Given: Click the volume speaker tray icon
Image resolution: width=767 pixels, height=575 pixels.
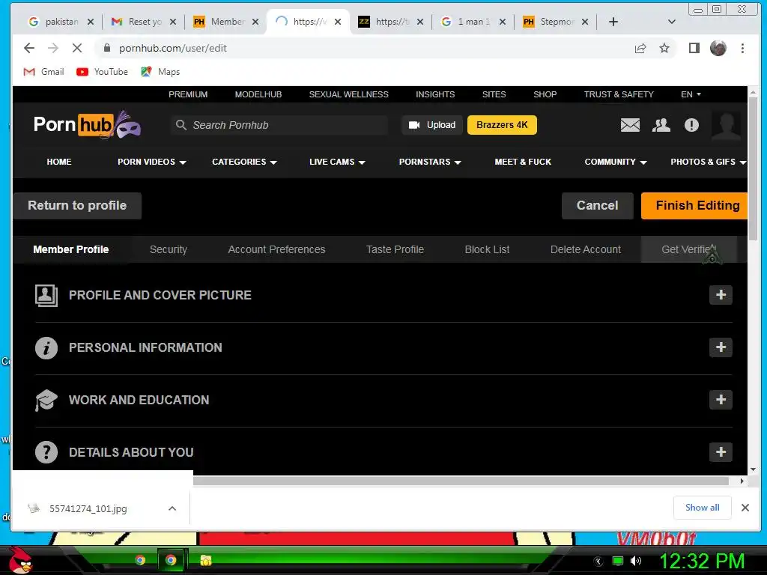Looking at the screenshot, I should pyautogui.click(x=636, y=561).
